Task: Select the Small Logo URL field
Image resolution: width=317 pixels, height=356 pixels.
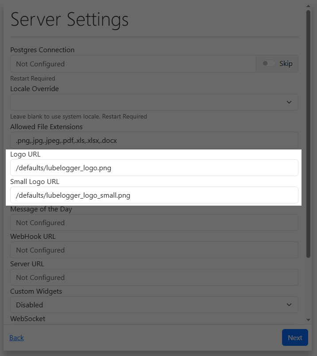Action: (x=154, y=195)
